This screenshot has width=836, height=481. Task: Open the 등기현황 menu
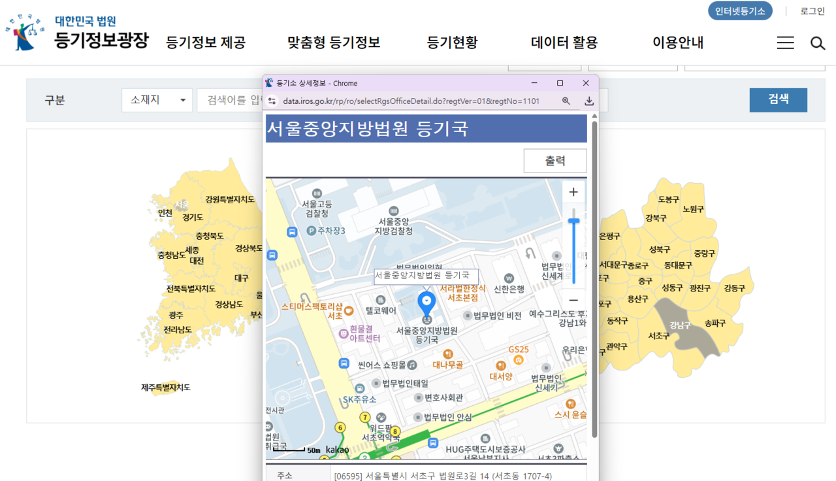[x=452, y=42]
